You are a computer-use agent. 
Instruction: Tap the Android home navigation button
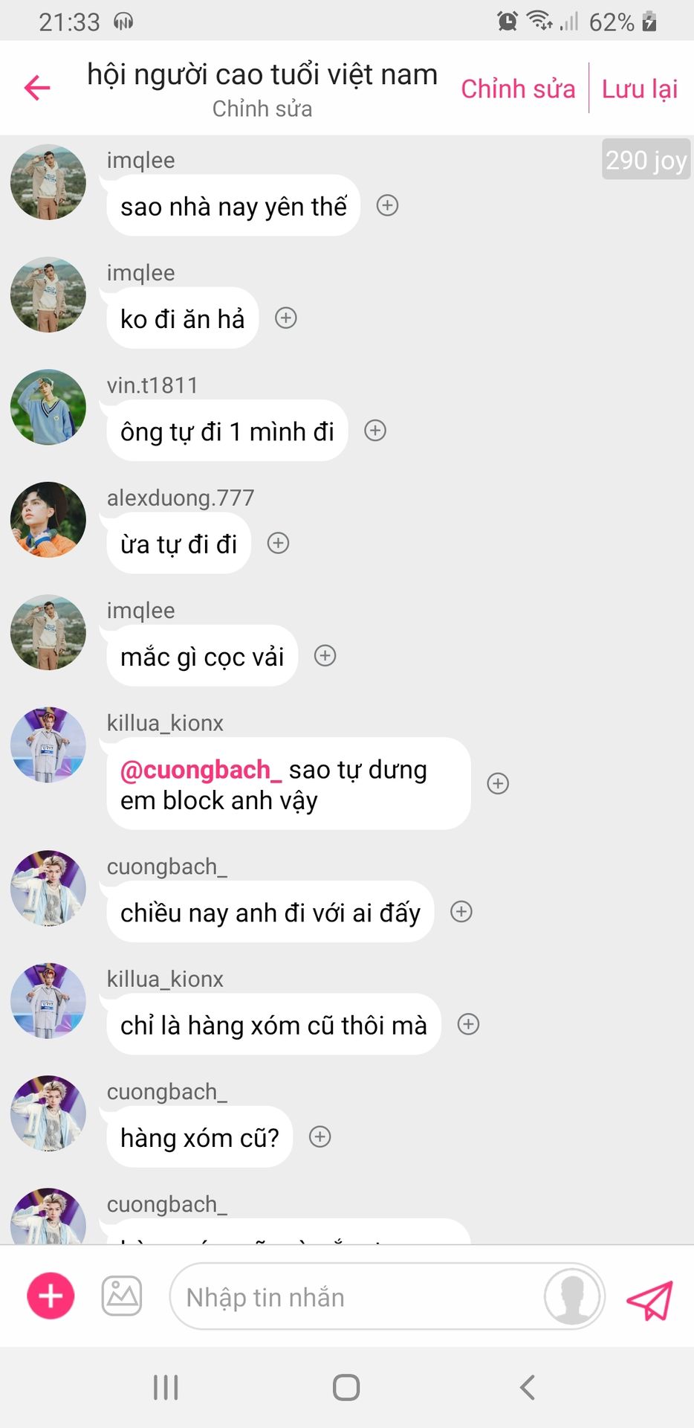tap(346, 1387)
